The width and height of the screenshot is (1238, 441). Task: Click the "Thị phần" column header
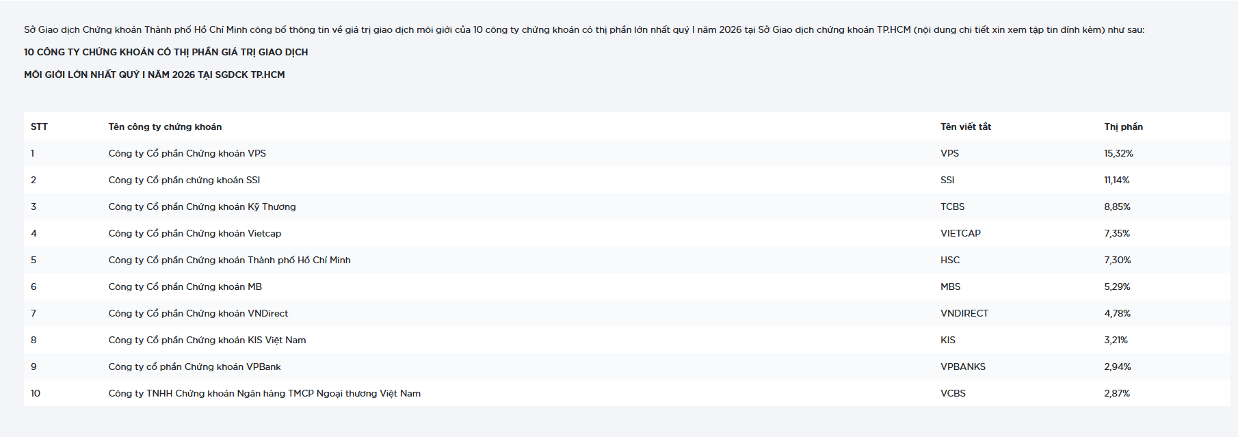pyautogui.click(x=1123, y=126)
